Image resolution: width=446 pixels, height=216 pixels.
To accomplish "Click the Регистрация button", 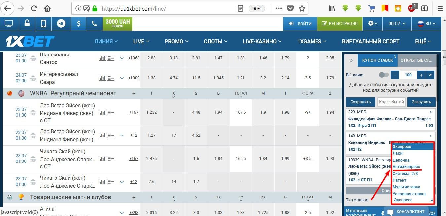I will pyautogui.click(x=340, y=24).
